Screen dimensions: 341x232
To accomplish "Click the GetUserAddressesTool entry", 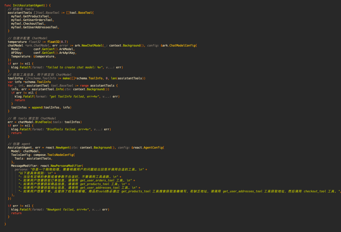I will pos(40,27).
